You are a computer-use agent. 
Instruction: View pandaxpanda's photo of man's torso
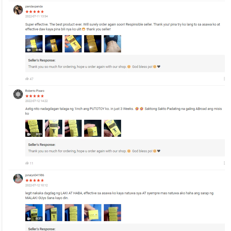tap(112, 44)
